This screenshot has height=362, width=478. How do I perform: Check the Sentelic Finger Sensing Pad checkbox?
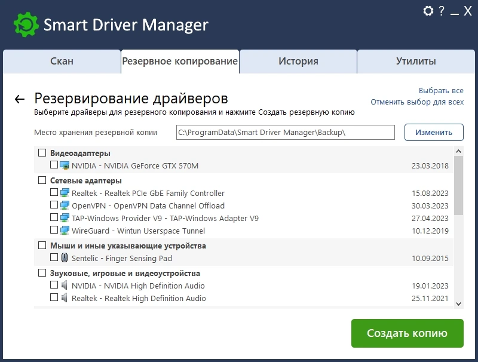pos(54,257)
